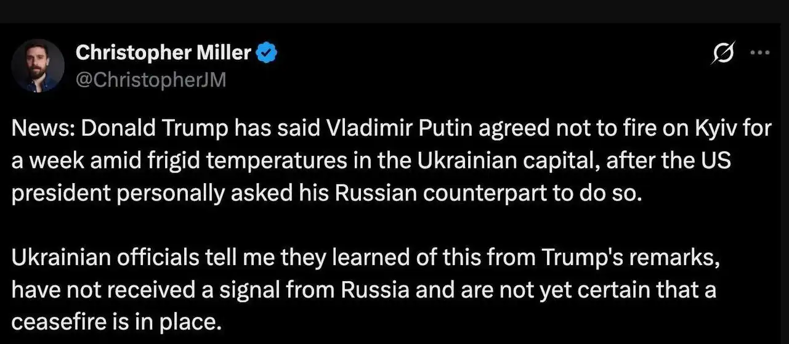The image size is (789, 344).
Task: Click "frigid temperatures" in the second line
Action: click(x=211, y=160)
